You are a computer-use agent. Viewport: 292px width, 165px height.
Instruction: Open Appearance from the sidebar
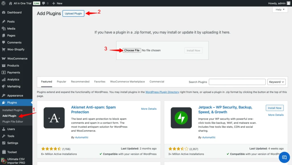pyautogui.click(x=14, y=95)
